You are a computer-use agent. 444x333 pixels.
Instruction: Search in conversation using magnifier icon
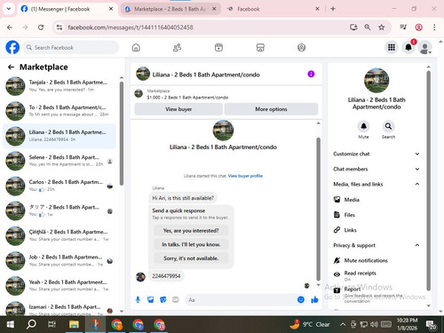pyautogui.click(x=388, y=126)
